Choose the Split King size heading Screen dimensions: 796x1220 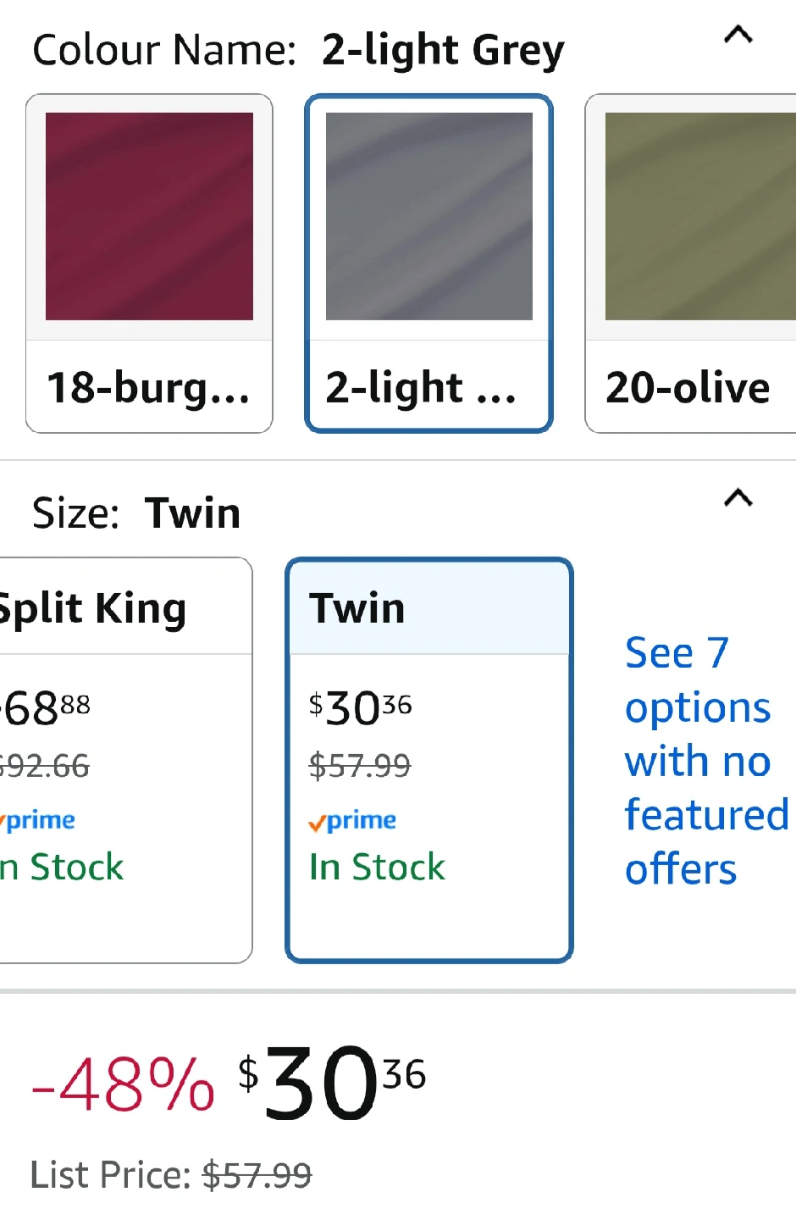click(x=93, y=608)
